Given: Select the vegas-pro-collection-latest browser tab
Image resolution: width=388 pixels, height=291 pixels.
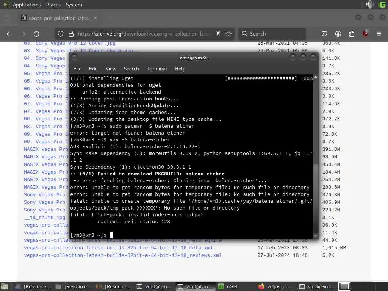Looking at the screenshot, I should [x=59, y=18].
